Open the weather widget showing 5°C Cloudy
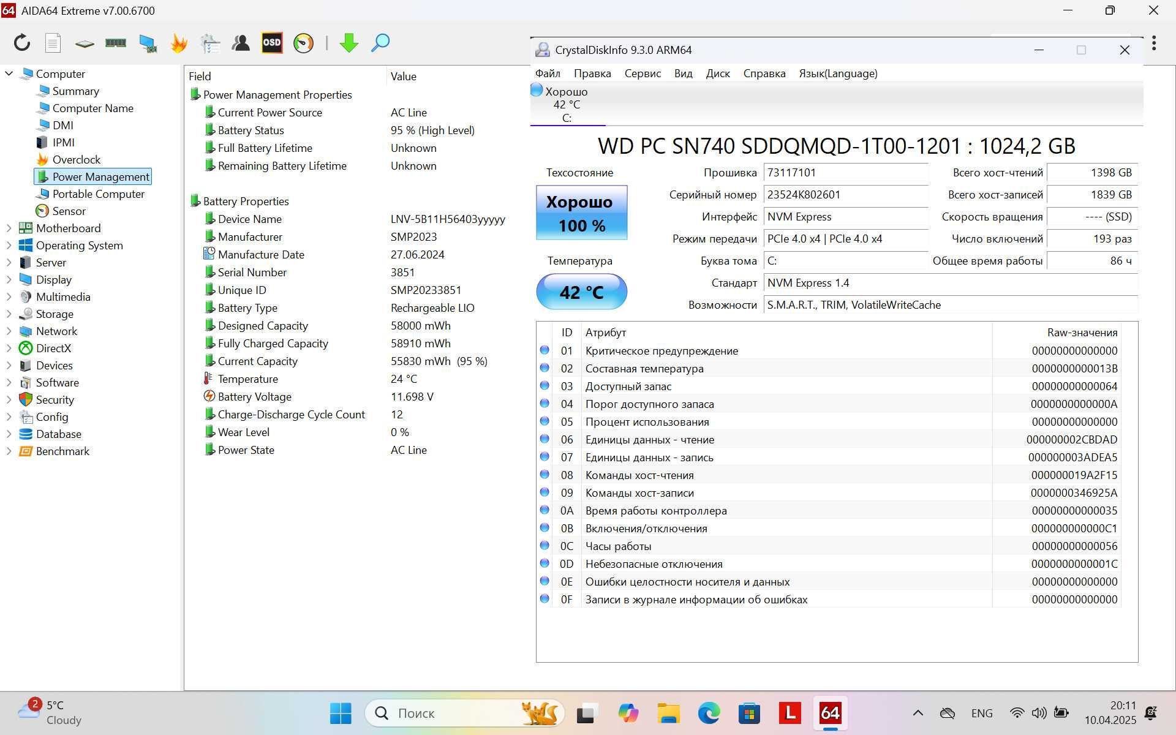The width and height of the screenshot is (1176, 735). [50, 713]
